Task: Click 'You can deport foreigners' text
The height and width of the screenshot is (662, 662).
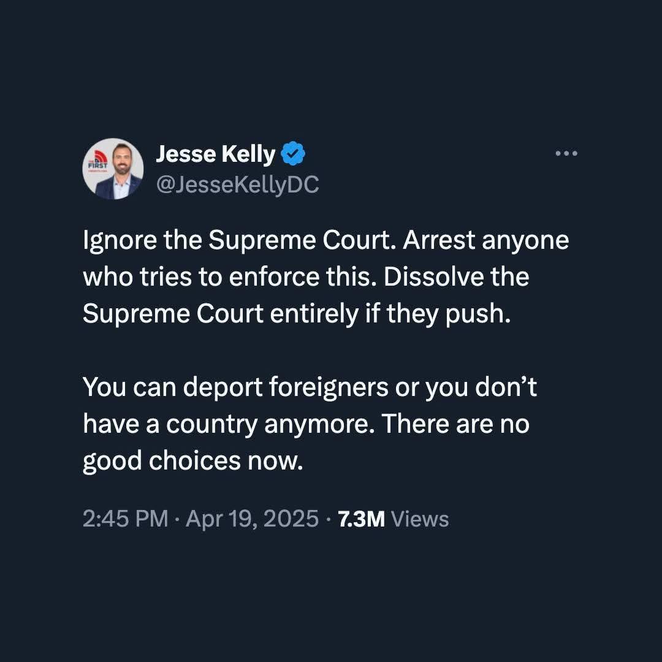Action: coord(235,387)
